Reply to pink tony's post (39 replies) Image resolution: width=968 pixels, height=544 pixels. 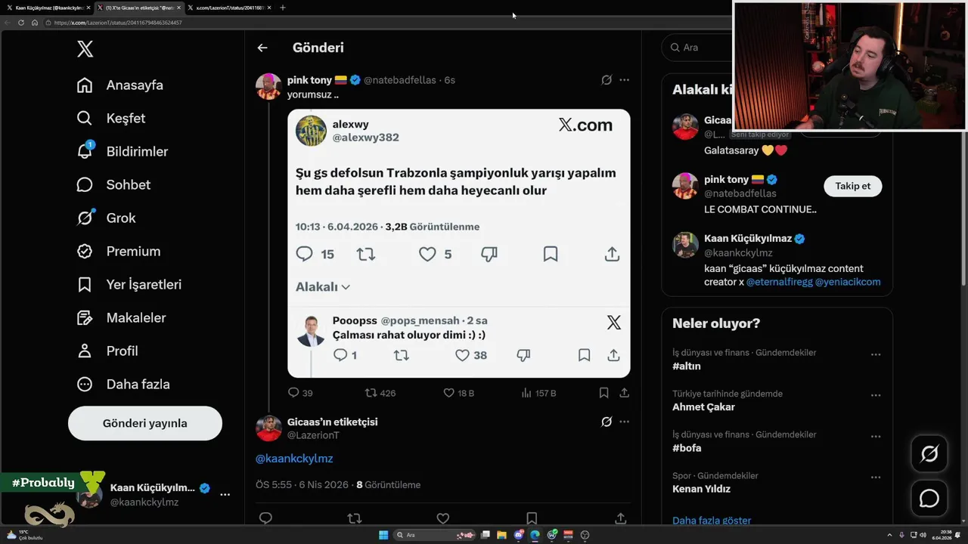[x=300, y=393]
